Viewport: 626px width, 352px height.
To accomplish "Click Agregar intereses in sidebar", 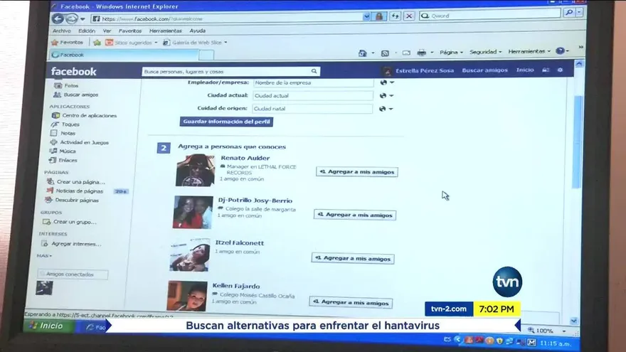I will click(71, 244).
